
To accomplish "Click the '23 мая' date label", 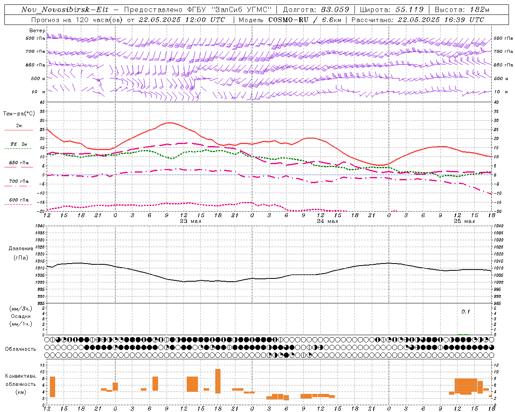I will coord(190,221).
